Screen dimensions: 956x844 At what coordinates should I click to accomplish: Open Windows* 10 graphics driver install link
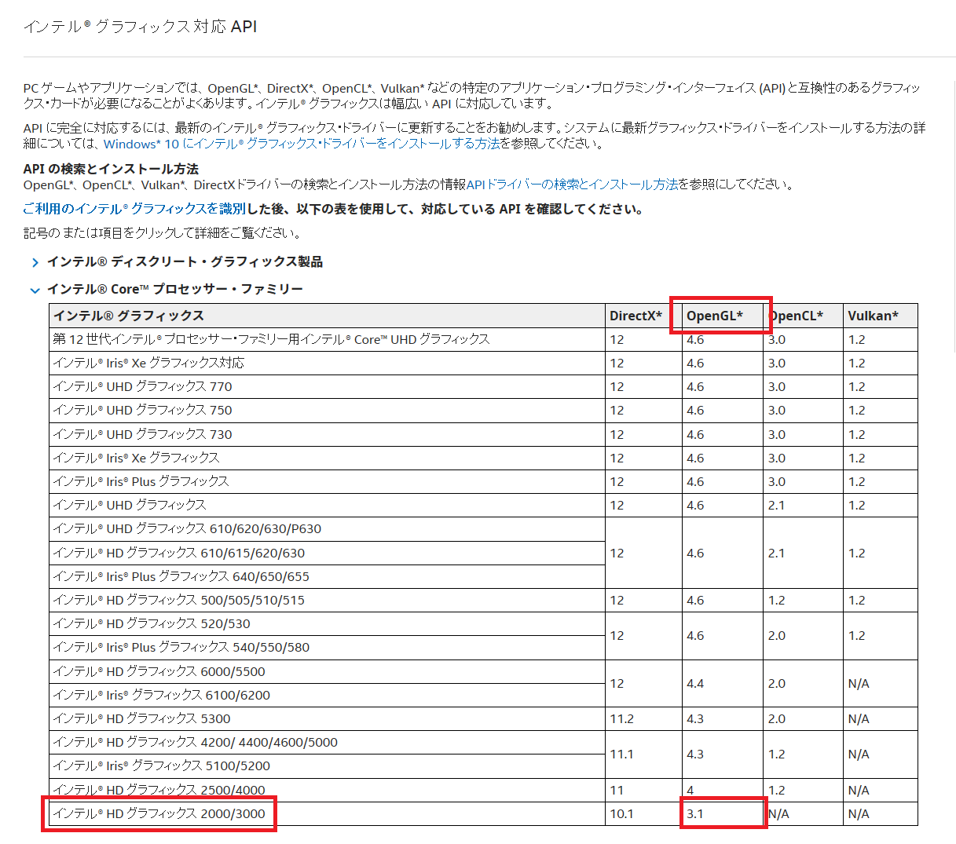click(x=302, y=144)
